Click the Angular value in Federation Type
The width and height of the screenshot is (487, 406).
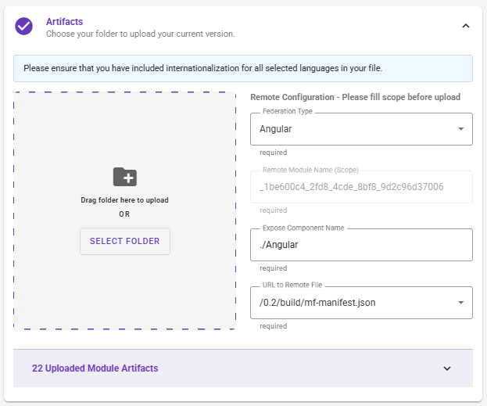coord(276,129)
